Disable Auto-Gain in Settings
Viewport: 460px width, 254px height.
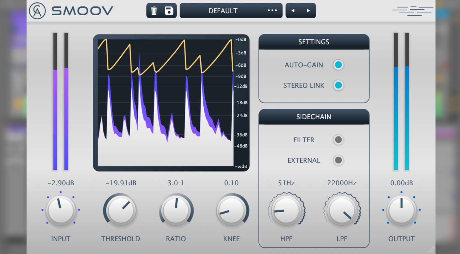[338, 65]
